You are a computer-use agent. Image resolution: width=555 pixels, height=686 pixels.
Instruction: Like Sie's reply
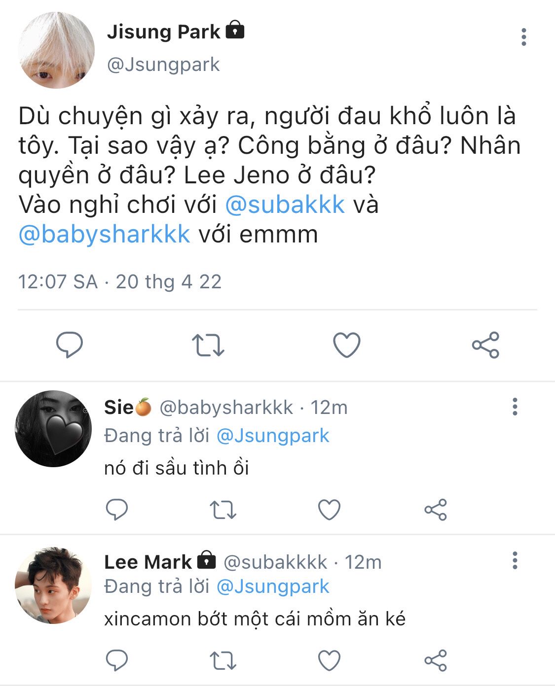tap(330, 510)
